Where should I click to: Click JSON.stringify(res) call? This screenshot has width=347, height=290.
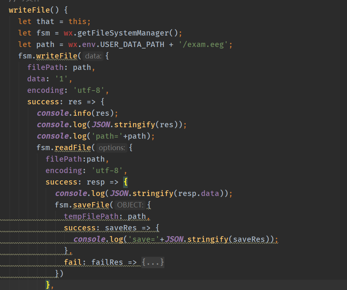135,125
